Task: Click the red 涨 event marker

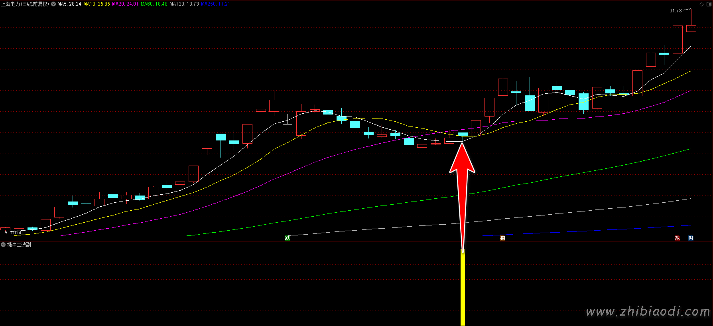Action: tap(677, 238)
